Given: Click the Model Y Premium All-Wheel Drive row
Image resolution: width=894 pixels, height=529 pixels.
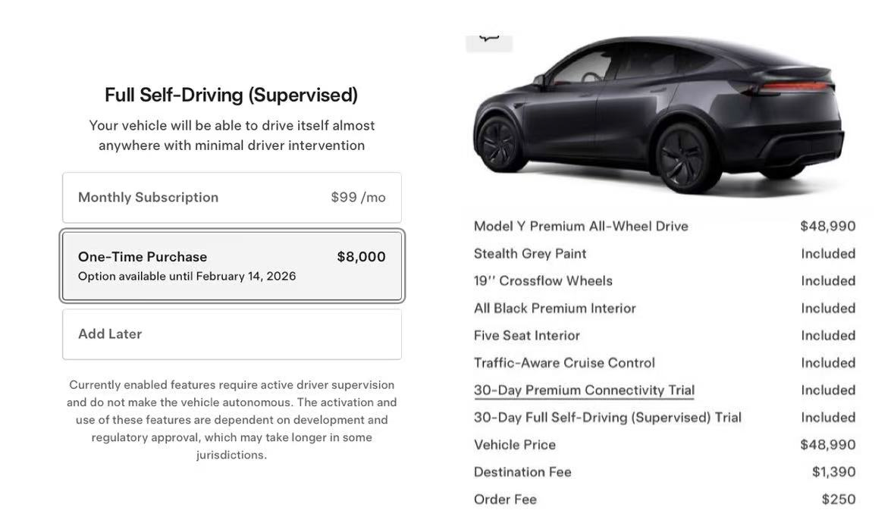Looking at the screenshot, I should [x=581, y=226].
